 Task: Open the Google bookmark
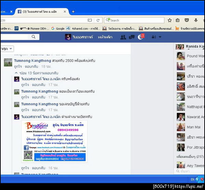click(x=58, y=28)
